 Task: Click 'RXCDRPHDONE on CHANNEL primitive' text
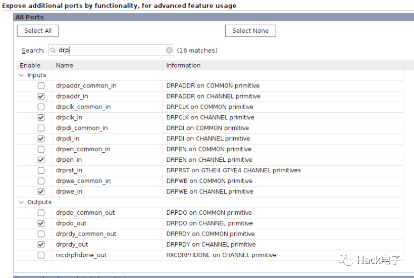coord(221,255)
